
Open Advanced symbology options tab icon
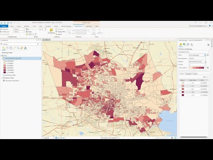pyautogui.click(x=192, y=44)
